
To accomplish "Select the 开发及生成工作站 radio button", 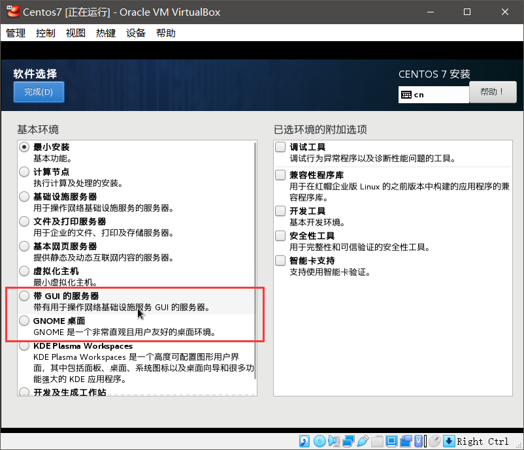I will point(24,391).
